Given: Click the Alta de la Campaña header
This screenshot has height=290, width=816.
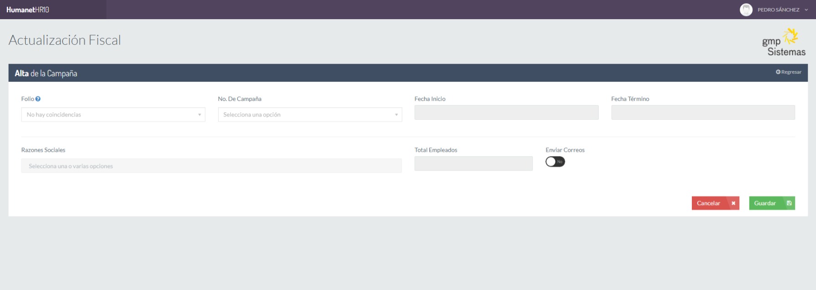Looking at the screenshot, I should (x=46, y=73).
